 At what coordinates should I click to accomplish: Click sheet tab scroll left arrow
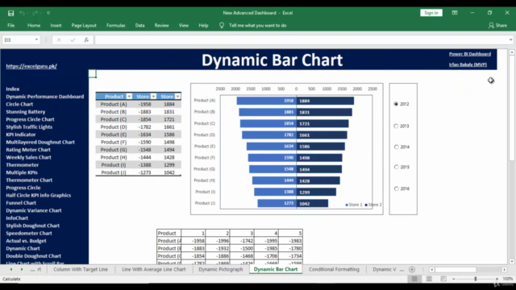(x=10, y=269)
